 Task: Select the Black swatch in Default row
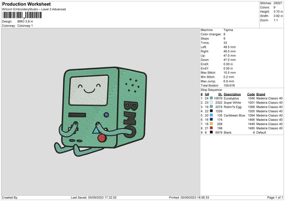point(211,132)
